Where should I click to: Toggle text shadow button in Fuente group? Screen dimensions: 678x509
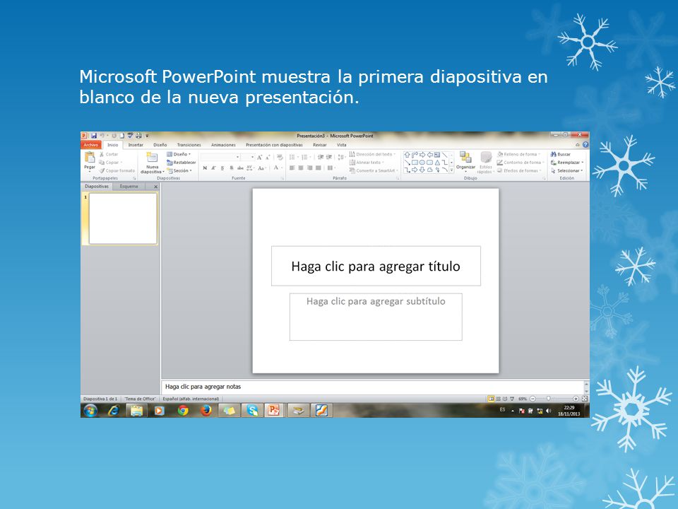pyautogui.click(x=232, y=168)
